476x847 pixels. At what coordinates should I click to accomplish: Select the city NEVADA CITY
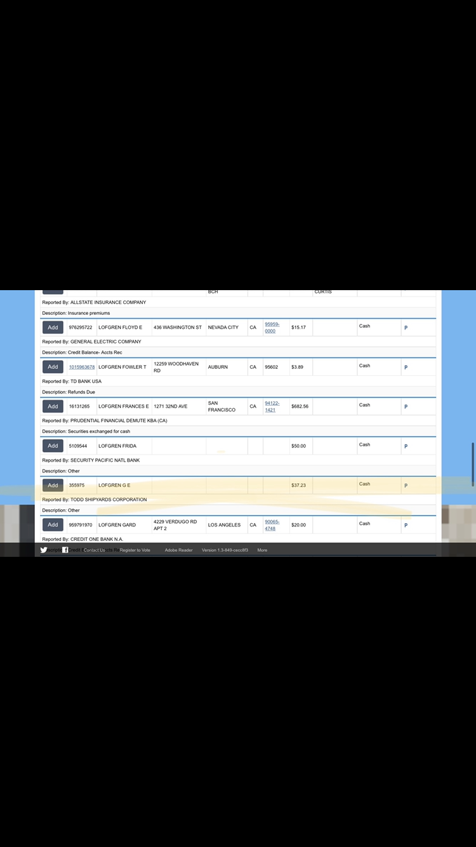coord(223,328)
